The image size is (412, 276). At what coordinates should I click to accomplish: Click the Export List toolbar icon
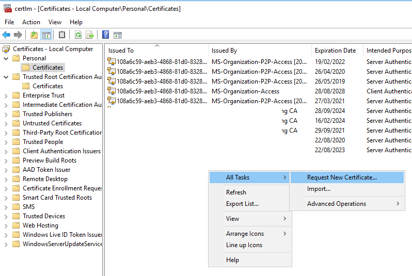click(90, 35)
